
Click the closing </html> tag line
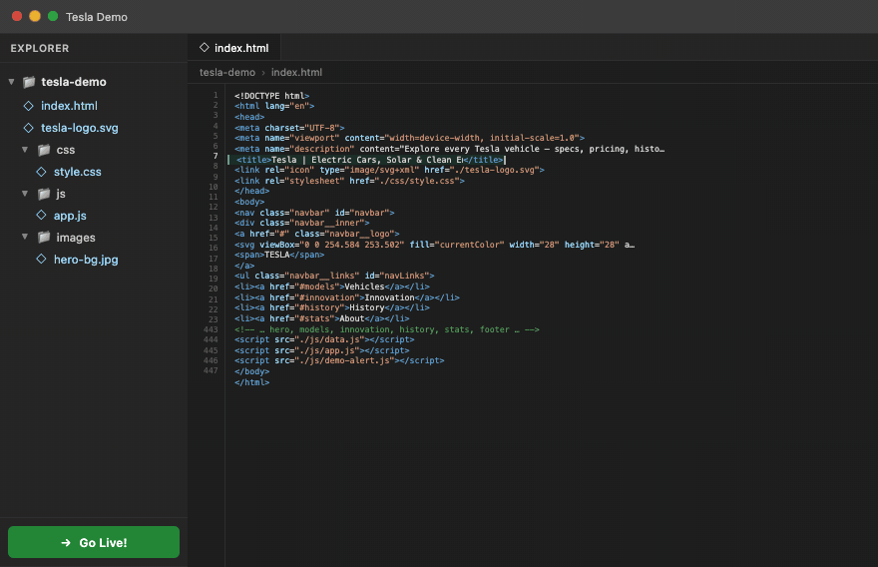252,382
